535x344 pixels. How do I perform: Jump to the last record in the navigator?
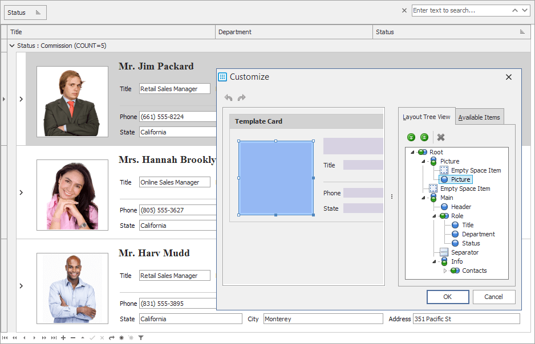tap(54, 337)
